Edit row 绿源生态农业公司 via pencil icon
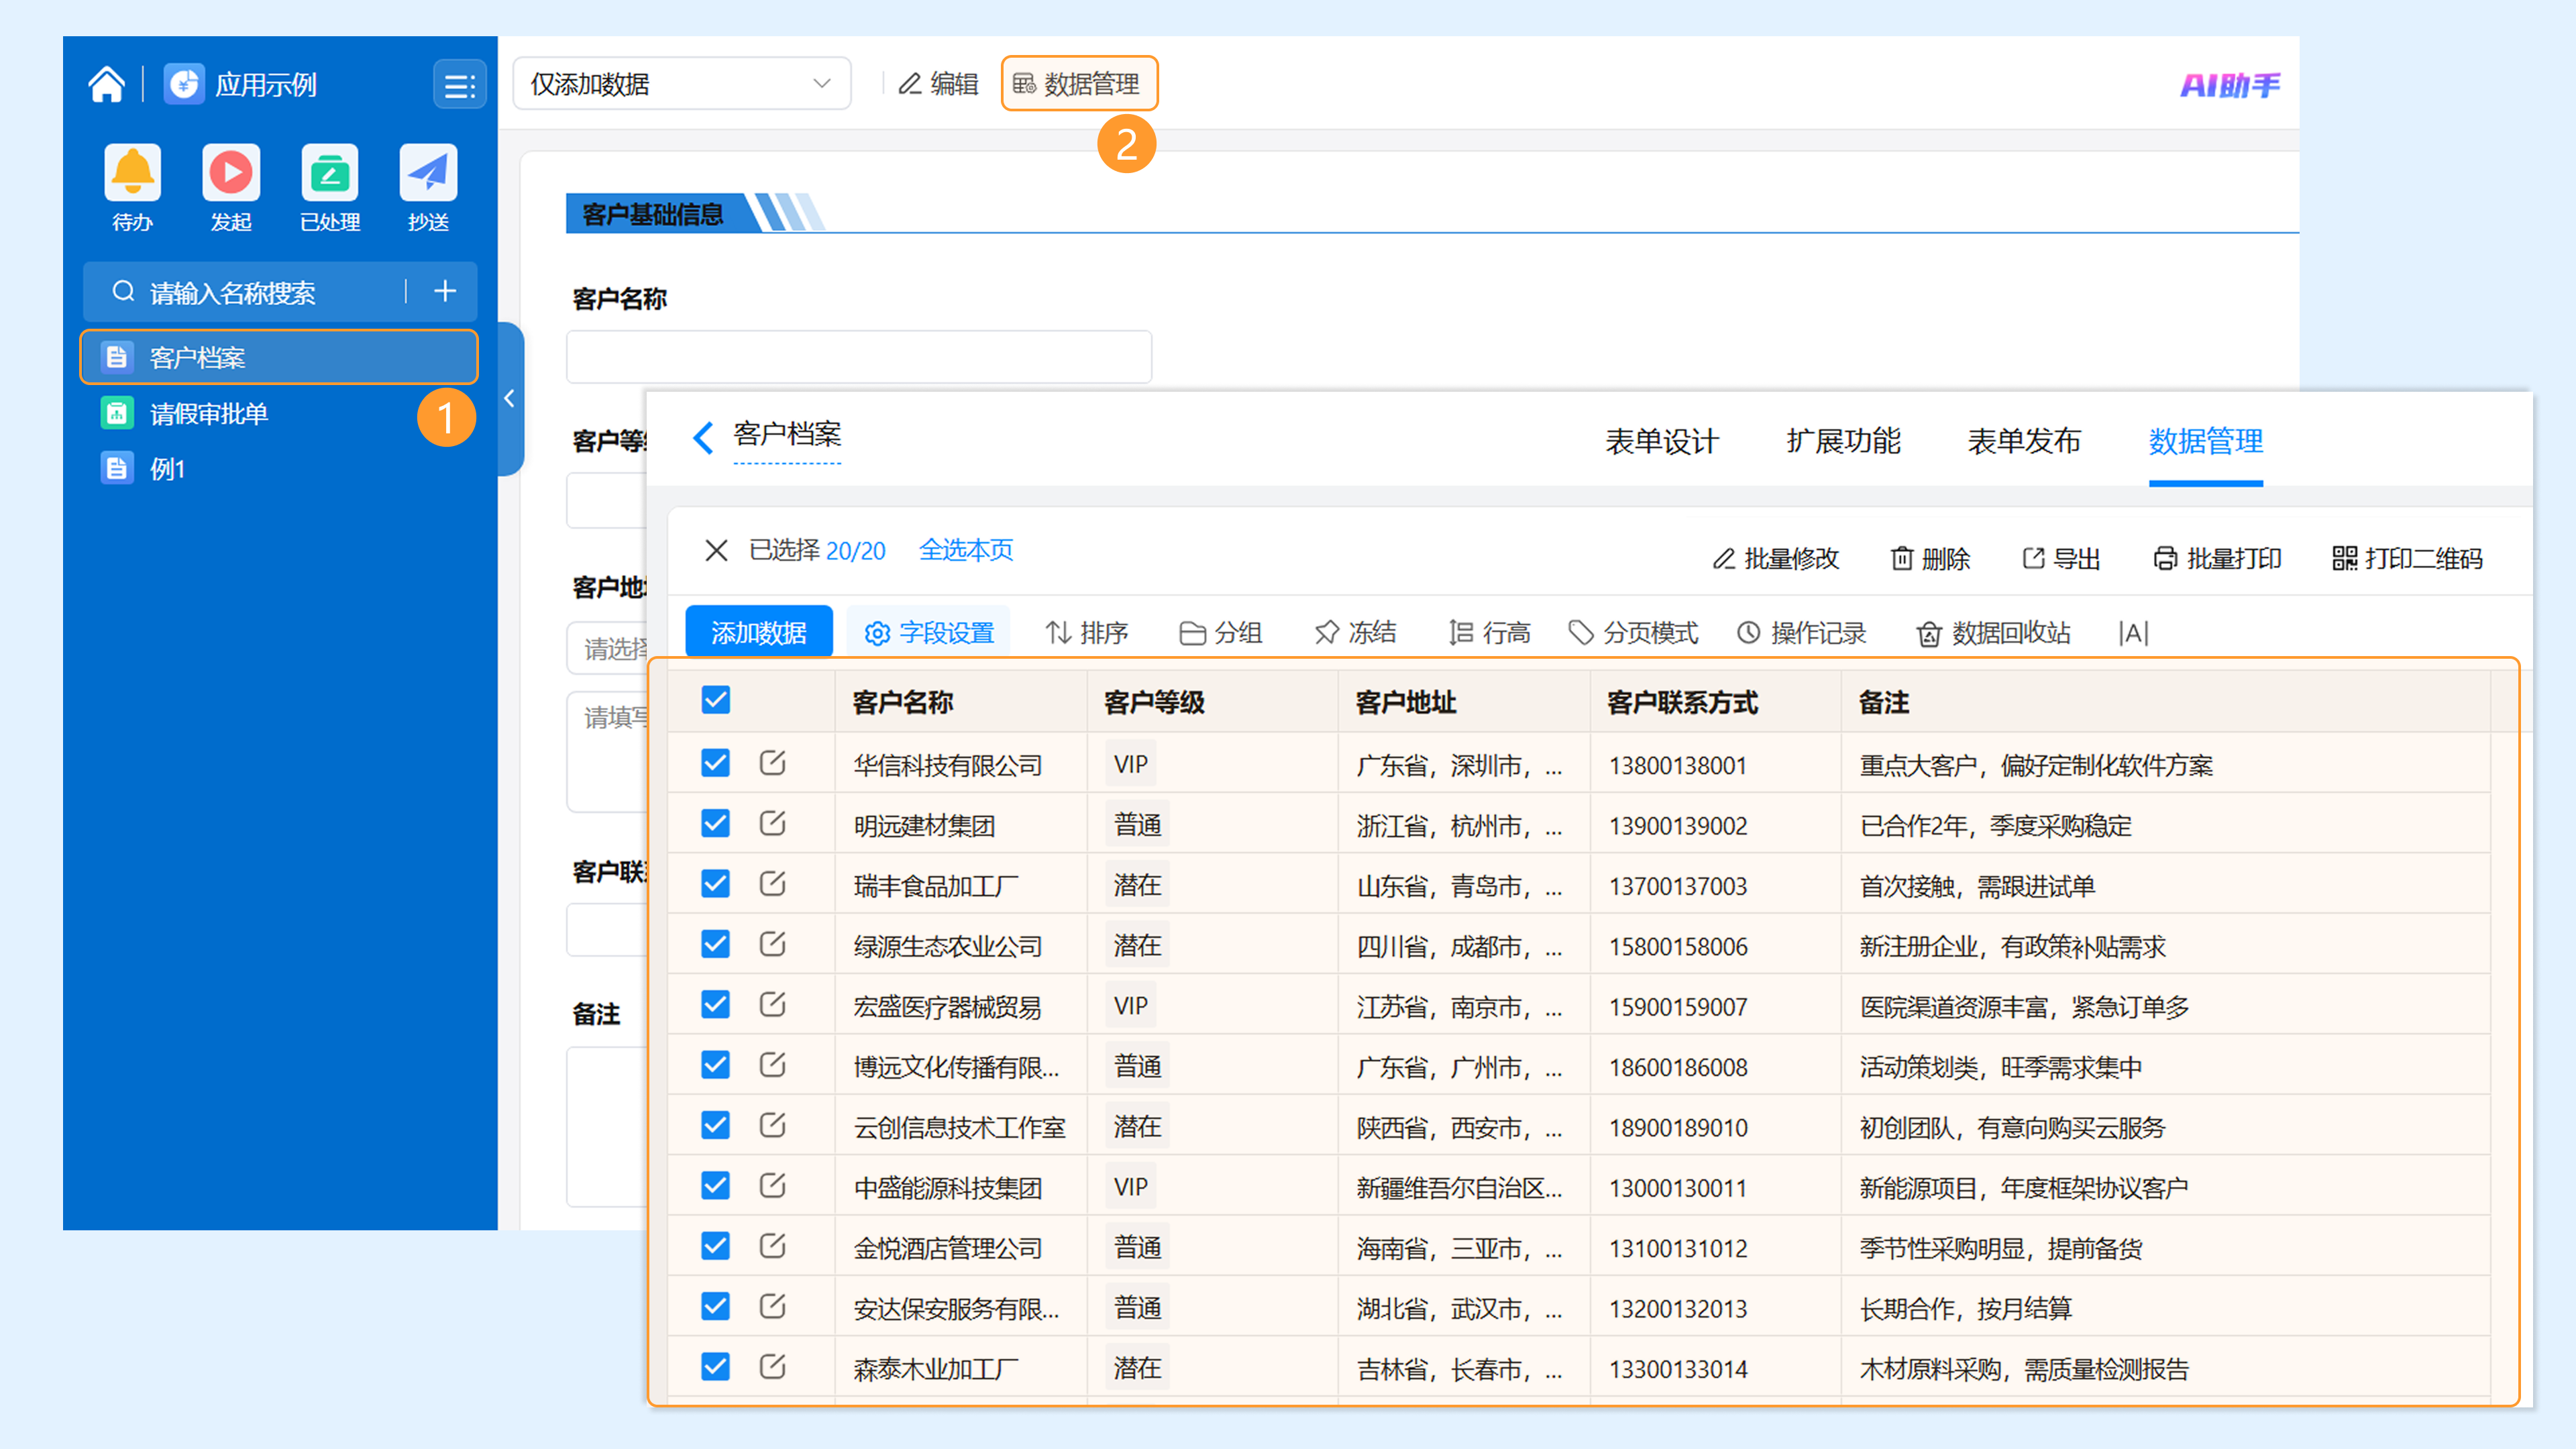 [772, 944]
